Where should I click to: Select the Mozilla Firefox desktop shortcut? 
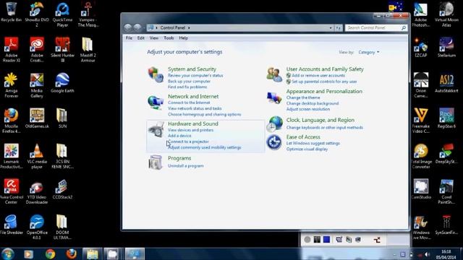pyautogui.click(x=12, y=121)
